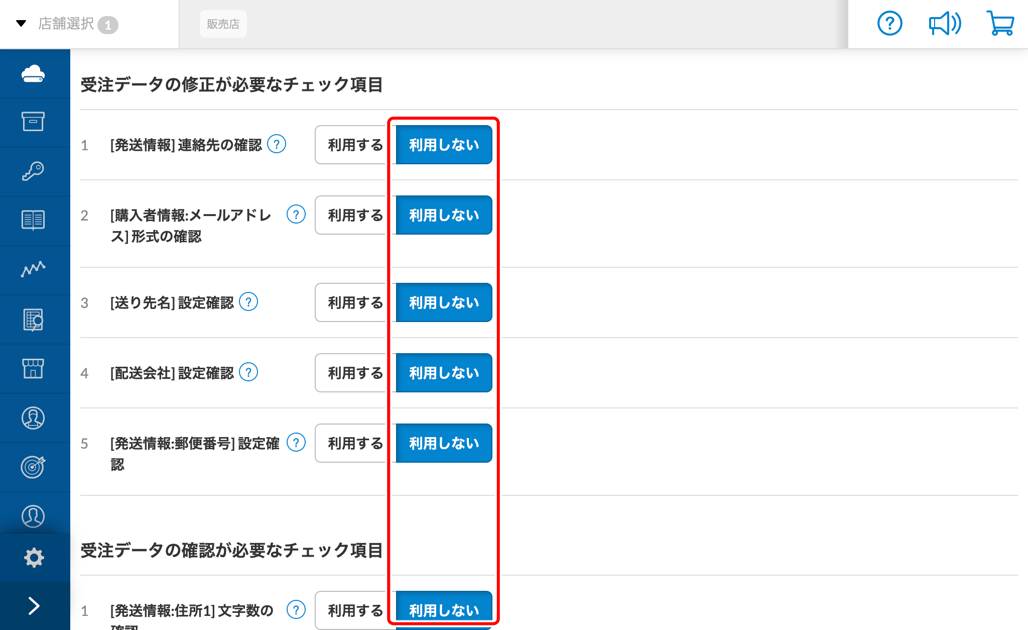Open the settings gear icon in the sidebar
The height and width of the screenshot is (630, 1028).
pos(34,558)
